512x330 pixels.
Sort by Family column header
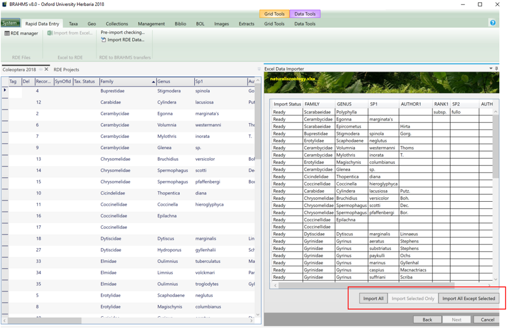127,81
